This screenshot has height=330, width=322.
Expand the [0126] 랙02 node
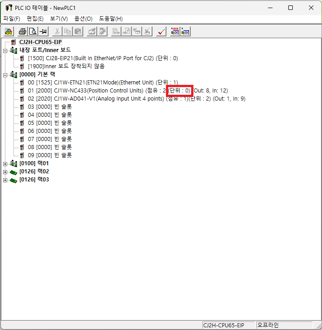click(x=5, y=172)
